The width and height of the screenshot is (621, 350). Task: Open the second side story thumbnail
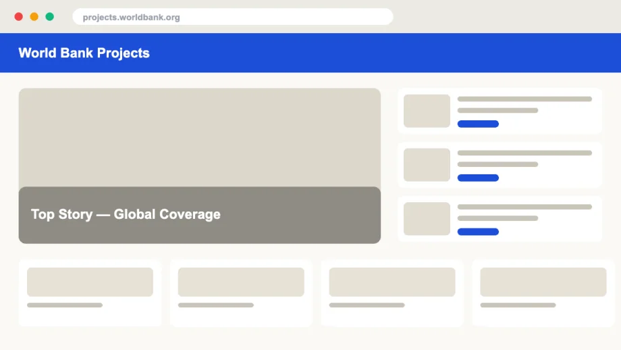point(427,165)
